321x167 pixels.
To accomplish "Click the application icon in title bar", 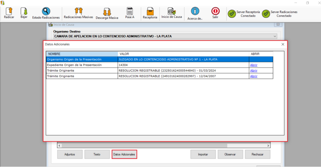I will pyautogui.click(x=2, y=3).
